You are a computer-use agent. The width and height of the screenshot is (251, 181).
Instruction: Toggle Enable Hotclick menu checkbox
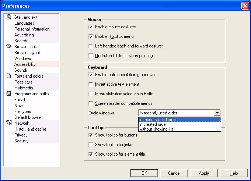pos(91,36)
